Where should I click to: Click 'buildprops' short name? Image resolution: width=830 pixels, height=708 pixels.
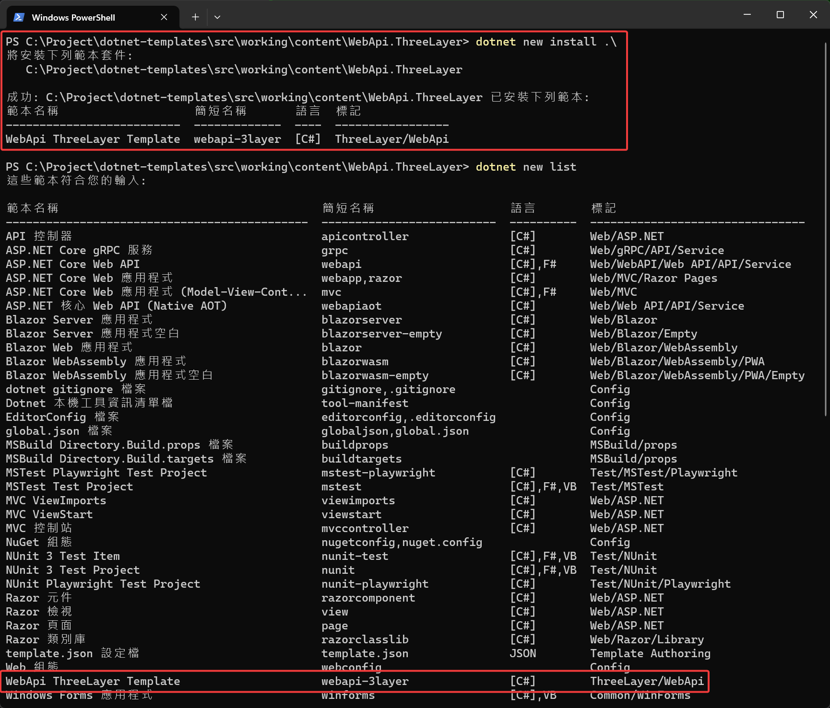coord(355,445)
